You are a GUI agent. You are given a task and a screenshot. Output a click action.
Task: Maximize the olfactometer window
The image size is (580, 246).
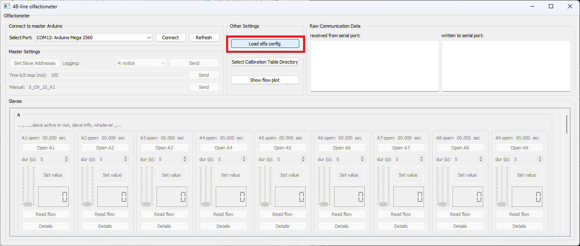551,6
